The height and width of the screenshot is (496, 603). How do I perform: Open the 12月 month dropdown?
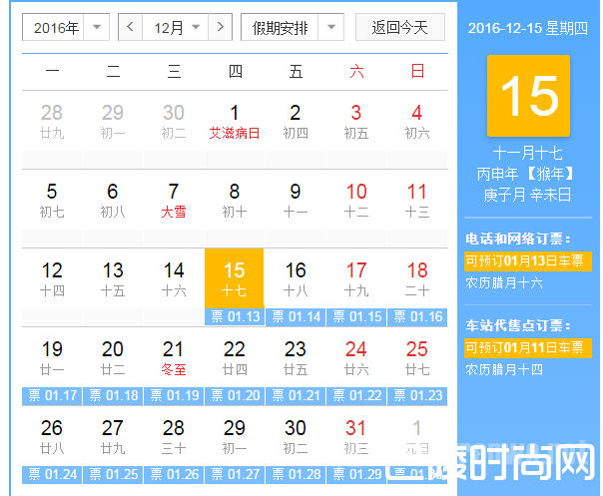[177, 28]
